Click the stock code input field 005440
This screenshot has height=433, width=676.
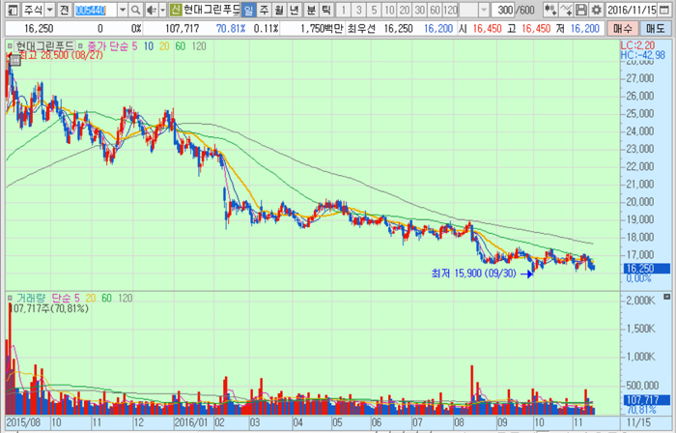tap(100, 10)
